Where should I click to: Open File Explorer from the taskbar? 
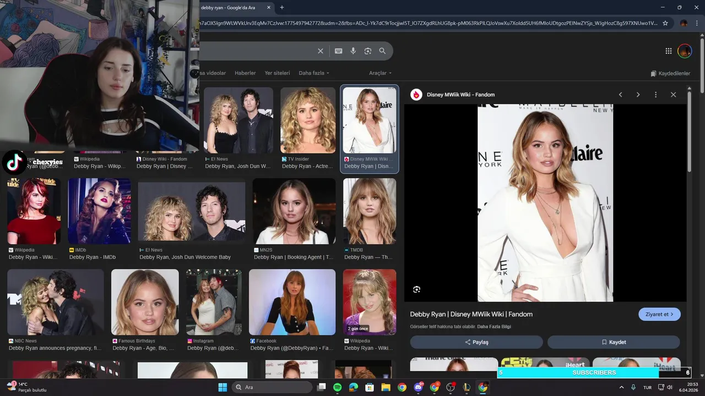(x=386, y=387)
